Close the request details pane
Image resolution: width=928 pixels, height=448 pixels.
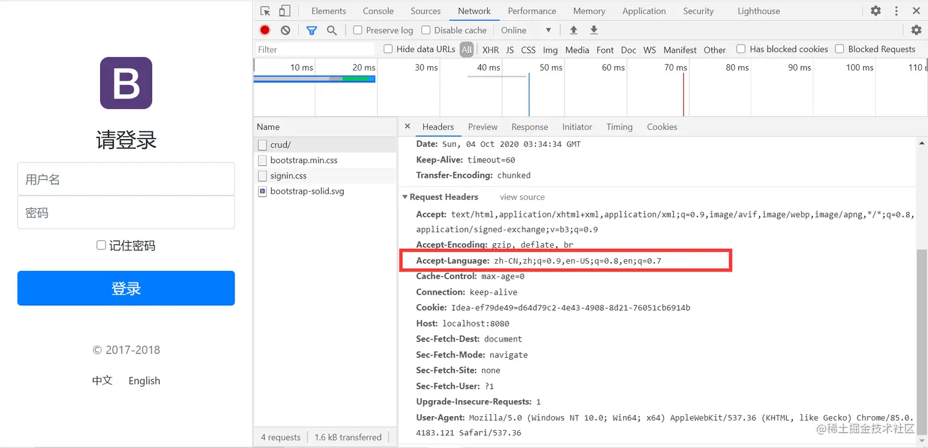pyautogui.click(x=408, y=126)
